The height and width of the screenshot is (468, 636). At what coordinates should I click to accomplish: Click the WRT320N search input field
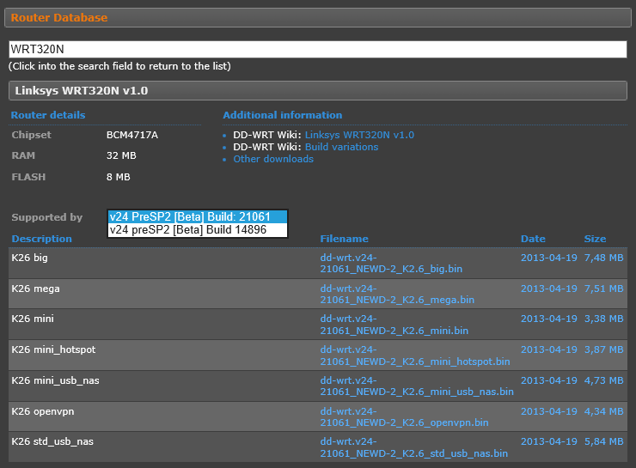coord(318,50)
